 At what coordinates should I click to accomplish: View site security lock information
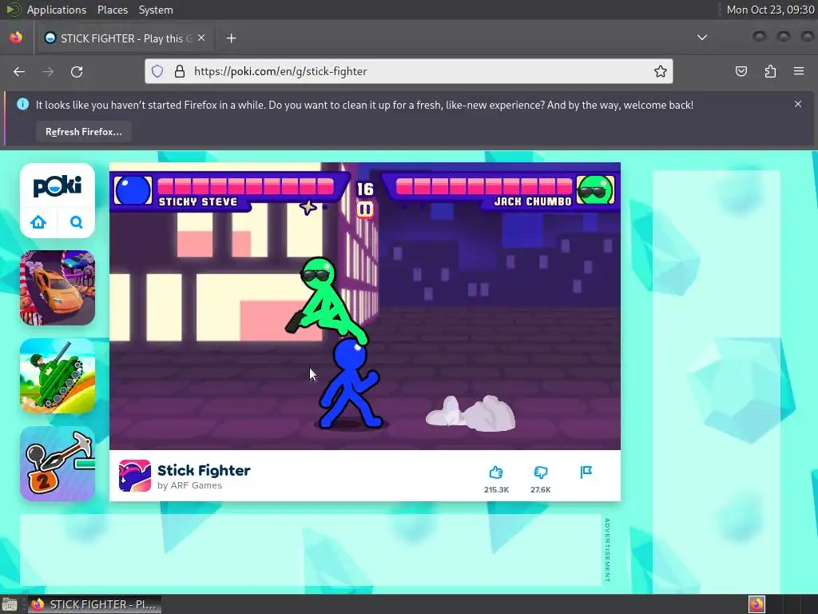(x=180, y=71)
